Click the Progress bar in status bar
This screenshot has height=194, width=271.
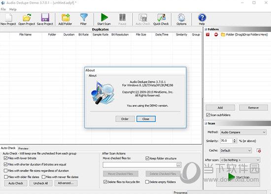pyautogui.click(x=227, y=192)
